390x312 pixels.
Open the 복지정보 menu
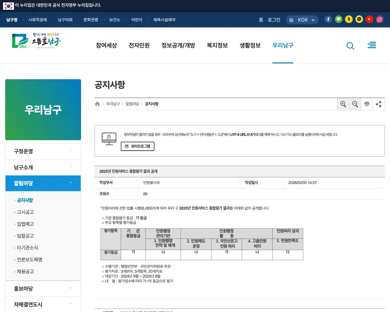217,45
